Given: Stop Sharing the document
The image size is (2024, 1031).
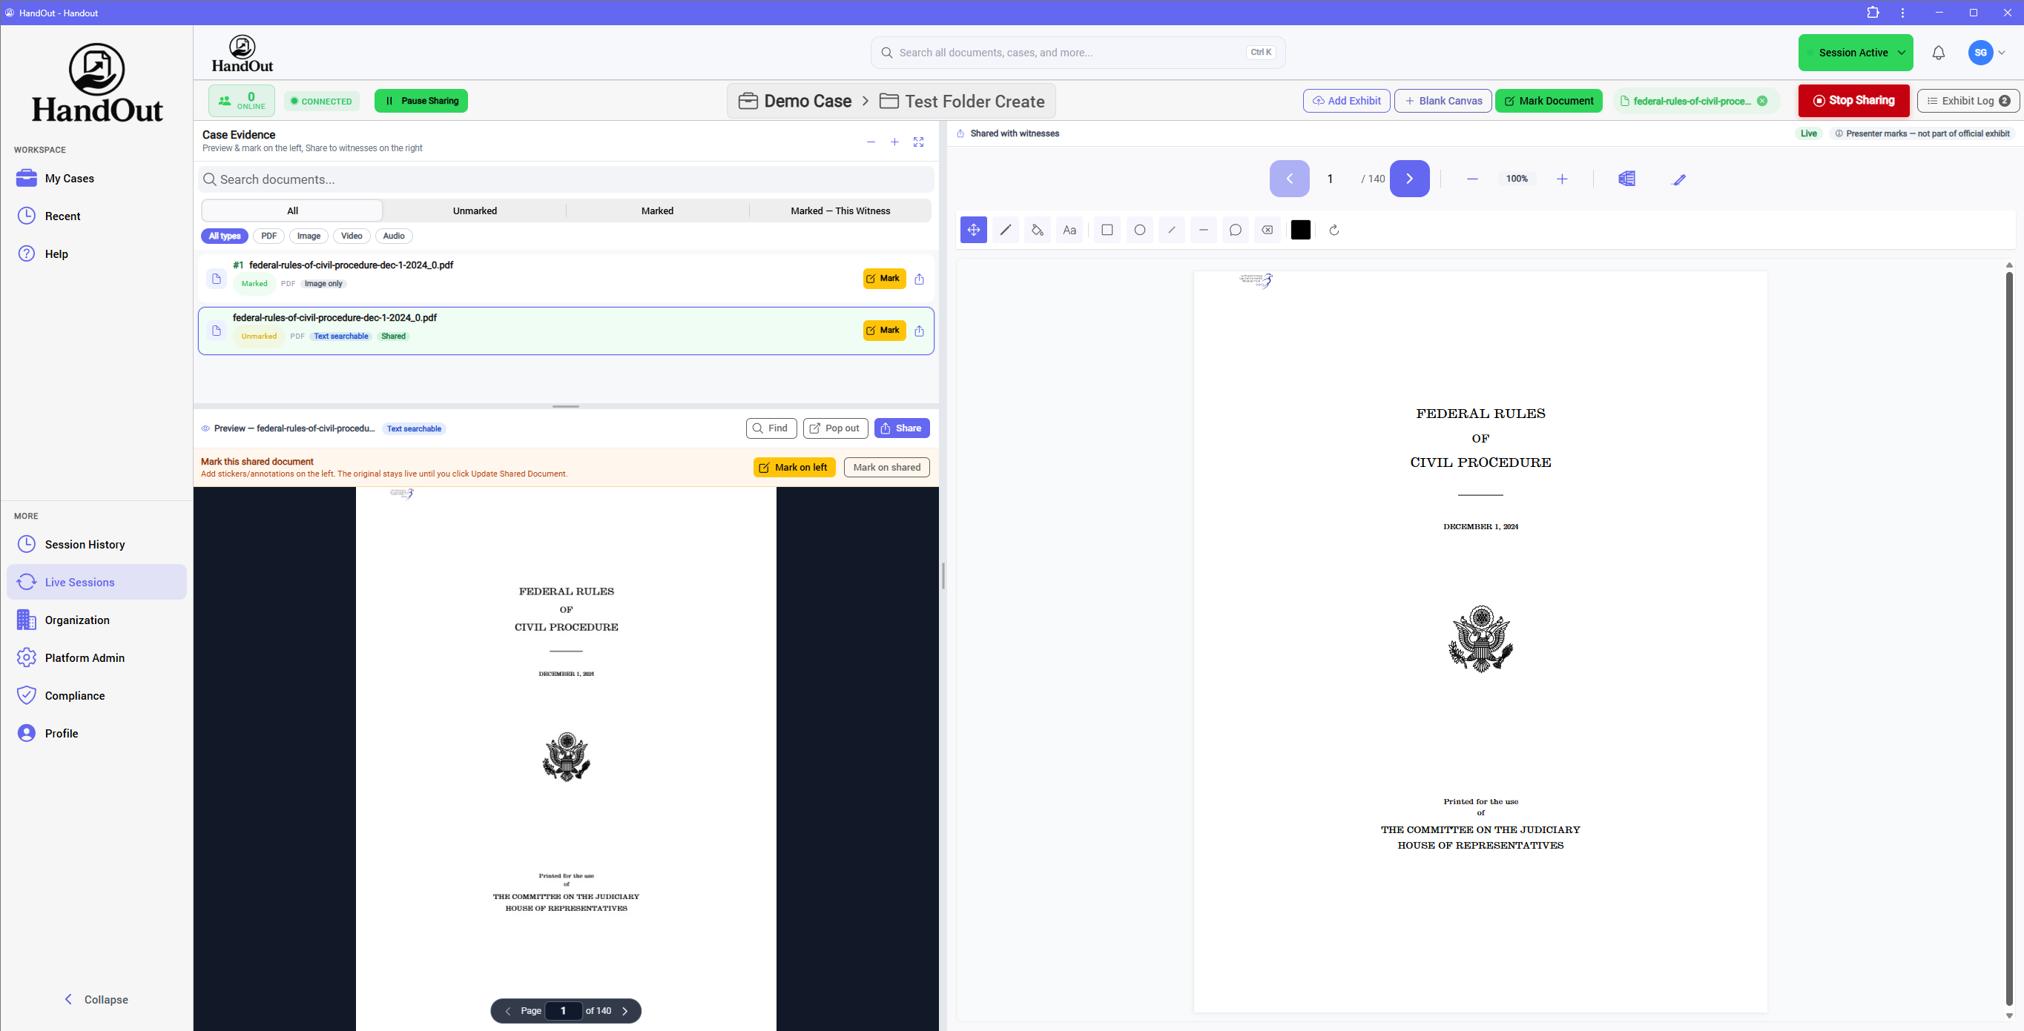Looking at the screenshot, I should tap(1853, 101).
